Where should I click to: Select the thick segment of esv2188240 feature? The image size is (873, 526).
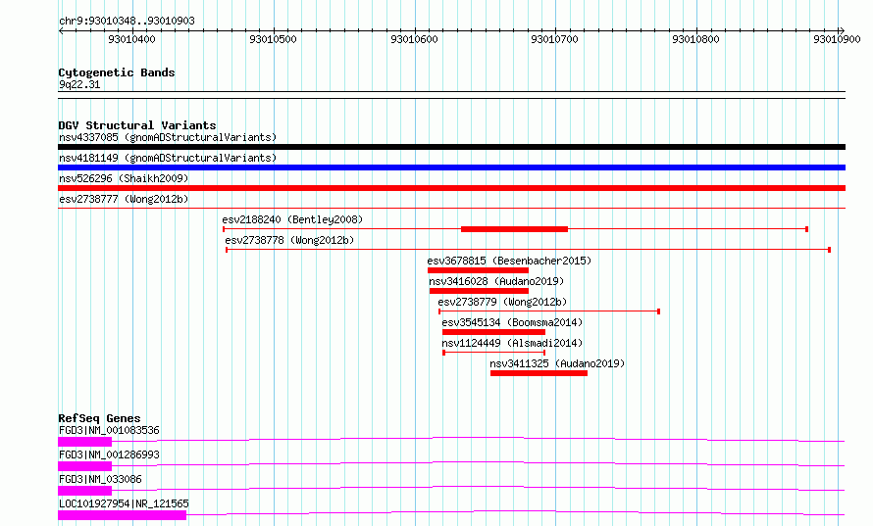click(x=514, y=229)
